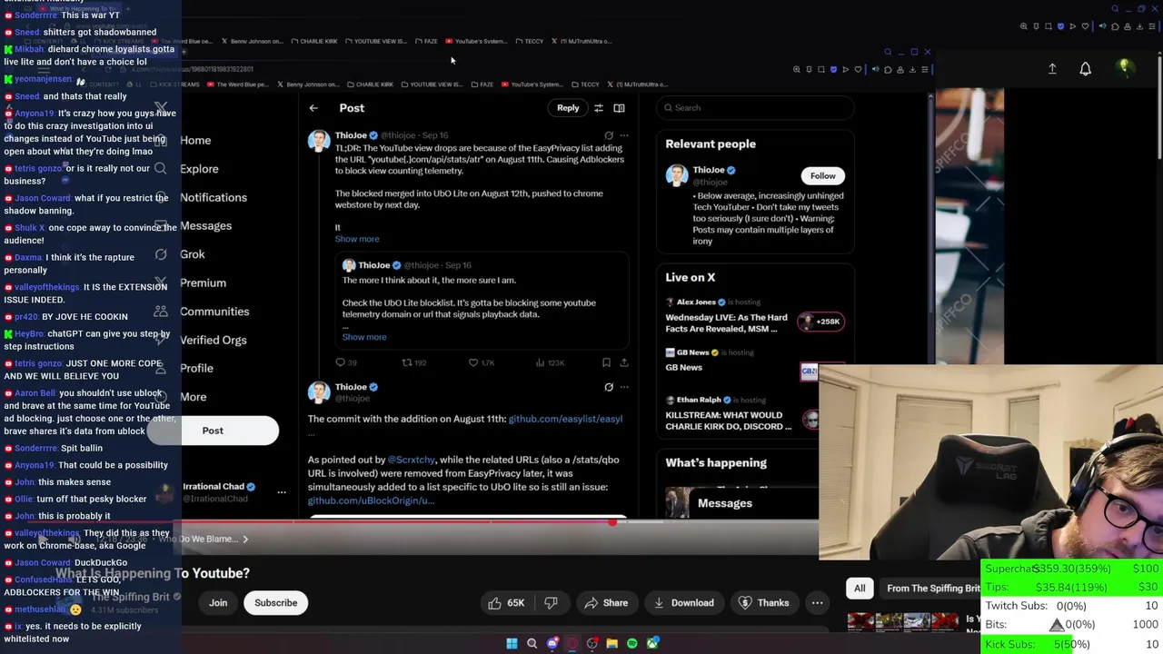Send Thanks on the video
Image resolution: width=1163 pixels, height=654 pixels.
coord(764,603)
